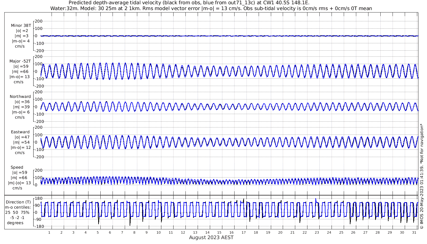The image size is (427, 244).
Task: Click the "Eastward" panel label
Action: [x=20, y=132]
